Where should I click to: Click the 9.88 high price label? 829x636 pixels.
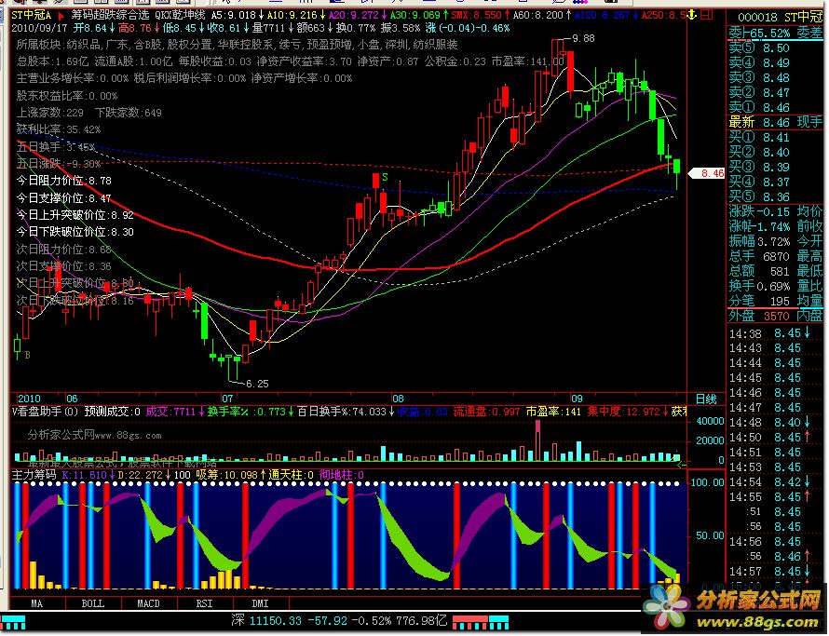click(x=583, y=38)
